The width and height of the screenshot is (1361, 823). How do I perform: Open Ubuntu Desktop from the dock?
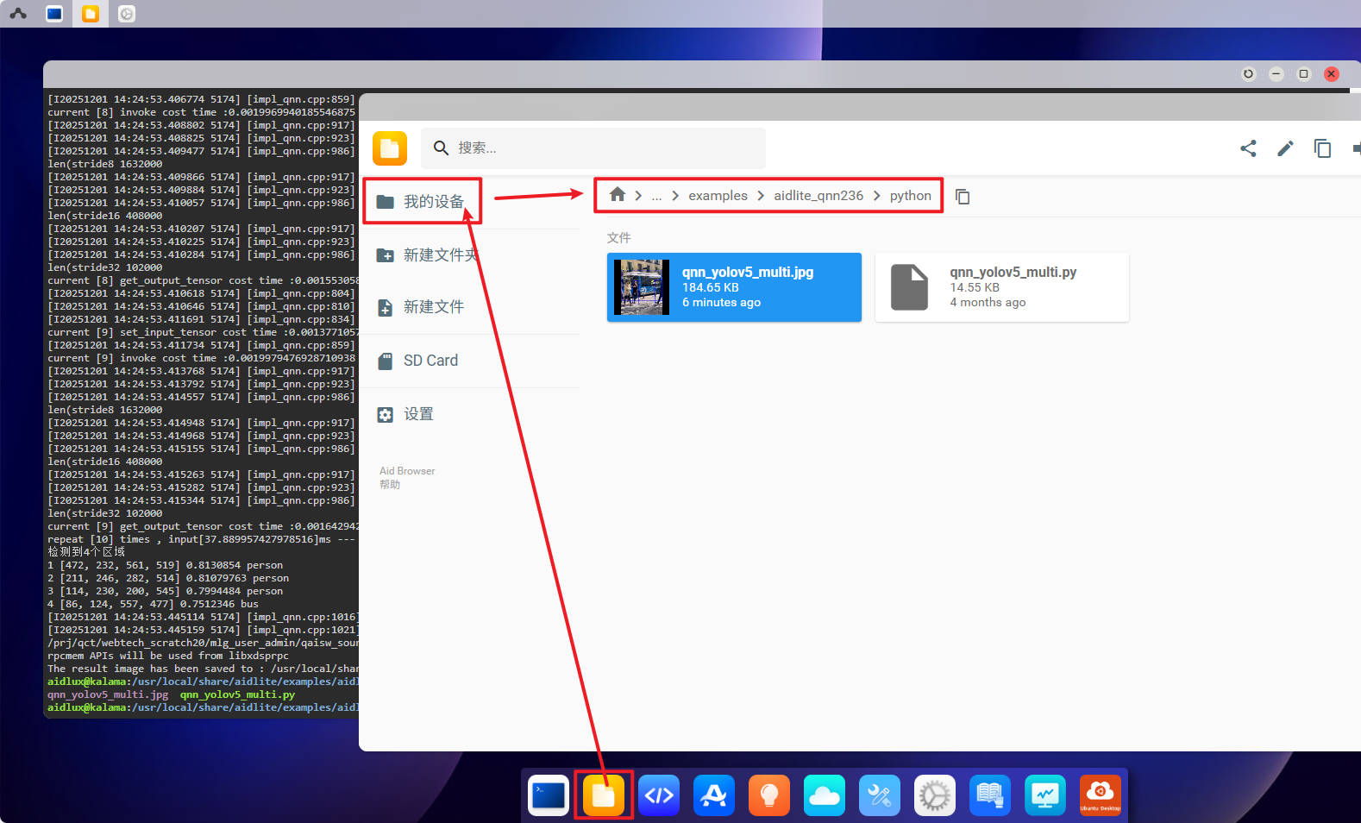(x=1100, y=795)
